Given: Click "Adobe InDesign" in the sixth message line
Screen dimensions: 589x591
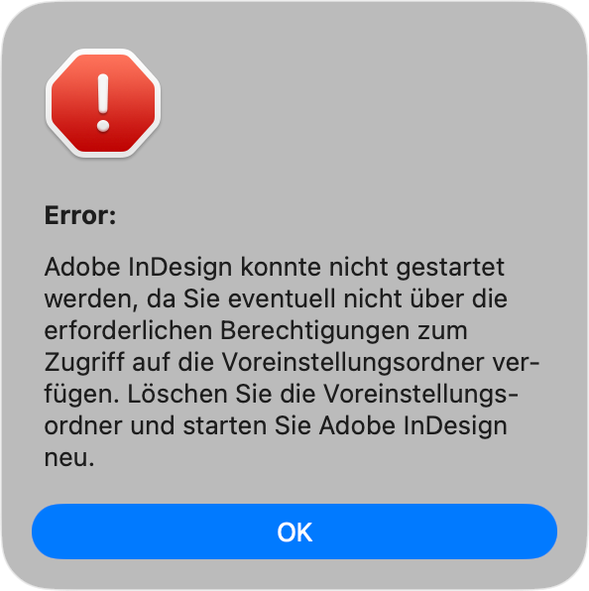Looking at the screenshot, I should 413,427.
